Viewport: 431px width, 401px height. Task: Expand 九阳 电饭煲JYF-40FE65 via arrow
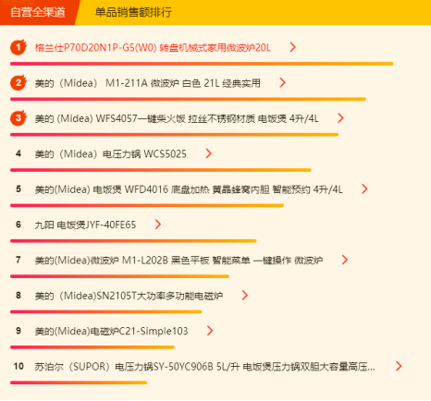[158, 225]
